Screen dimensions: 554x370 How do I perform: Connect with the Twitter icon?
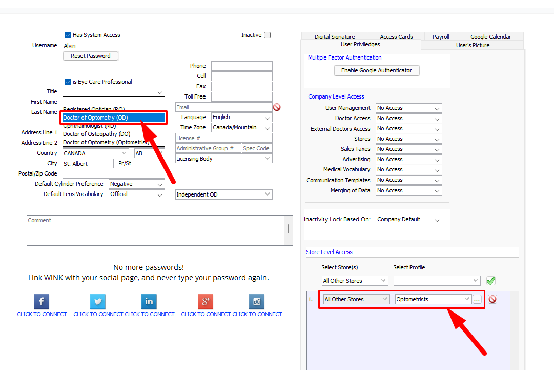pos(97,302)
